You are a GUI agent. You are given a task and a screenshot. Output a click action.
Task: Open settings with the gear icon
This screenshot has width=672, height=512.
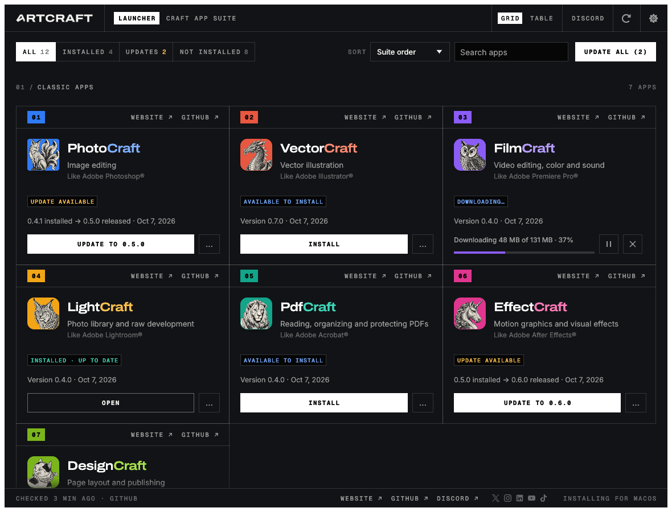click(x=653, y=18)
